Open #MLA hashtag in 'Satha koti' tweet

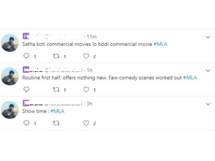point(160,44)
